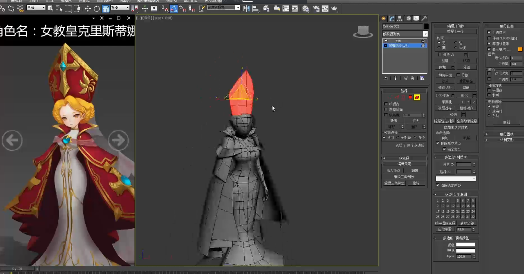Enable 按顶点 checkbox in selection rollout
The width and height of the screenshot is (524, 274).
[x=386, y=104]
